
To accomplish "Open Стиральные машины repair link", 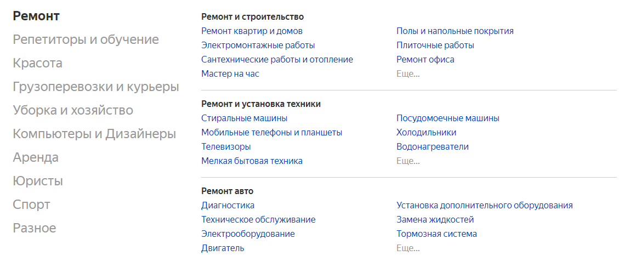I will [244, 118].
